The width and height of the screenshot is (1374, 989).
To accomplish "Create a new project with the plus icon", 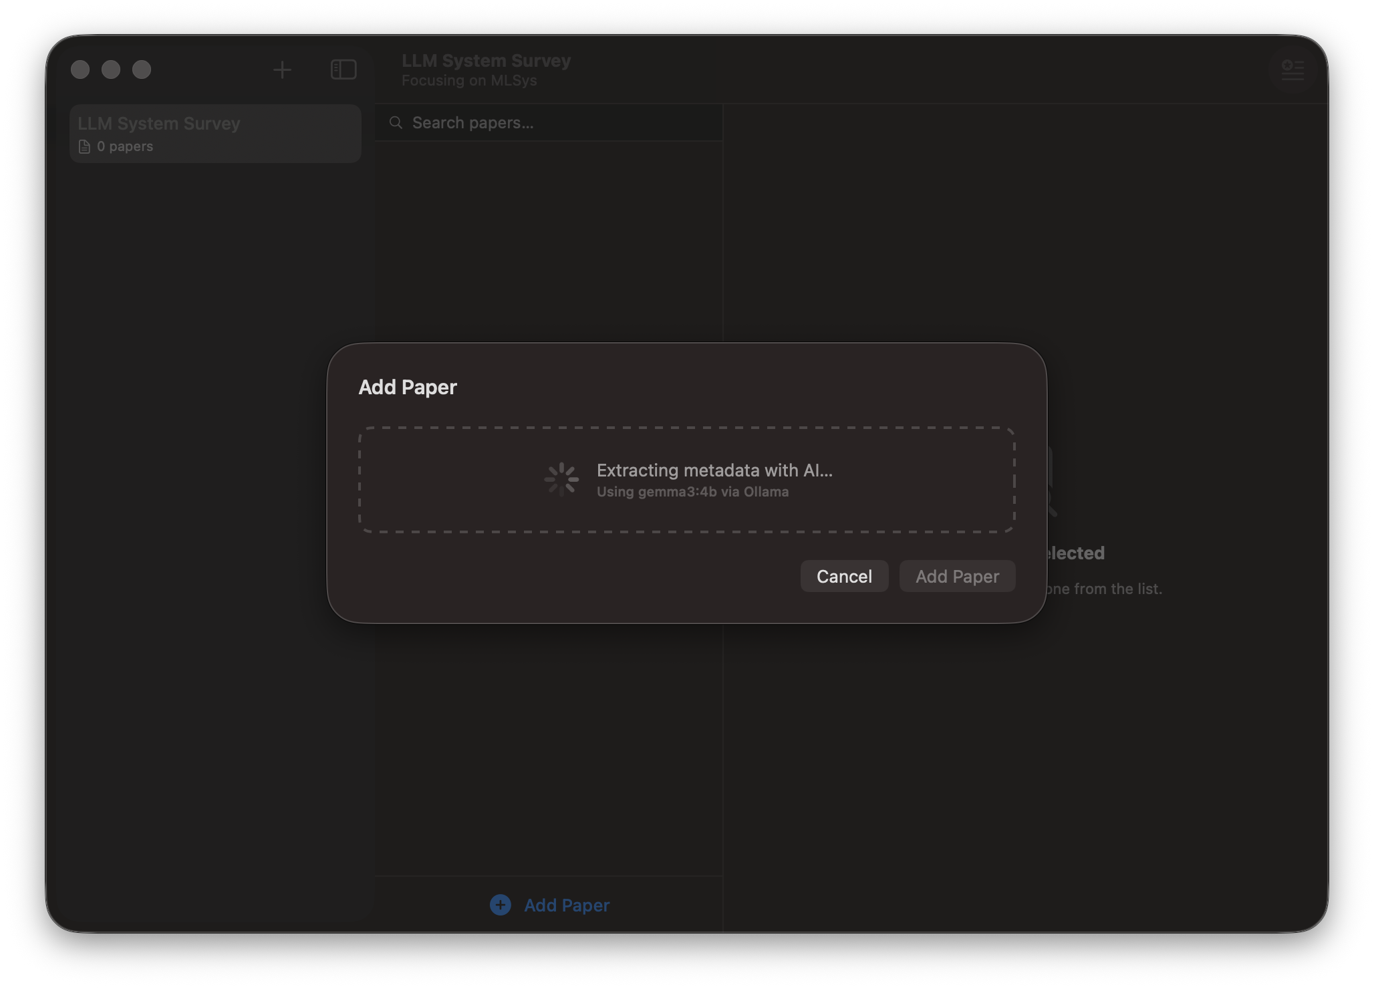I will pyautogui.click(x=282, y=69).
